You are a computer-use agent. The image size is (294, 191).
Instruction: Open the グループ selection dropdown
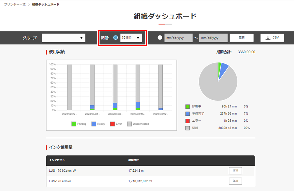(x=64, y=38)
